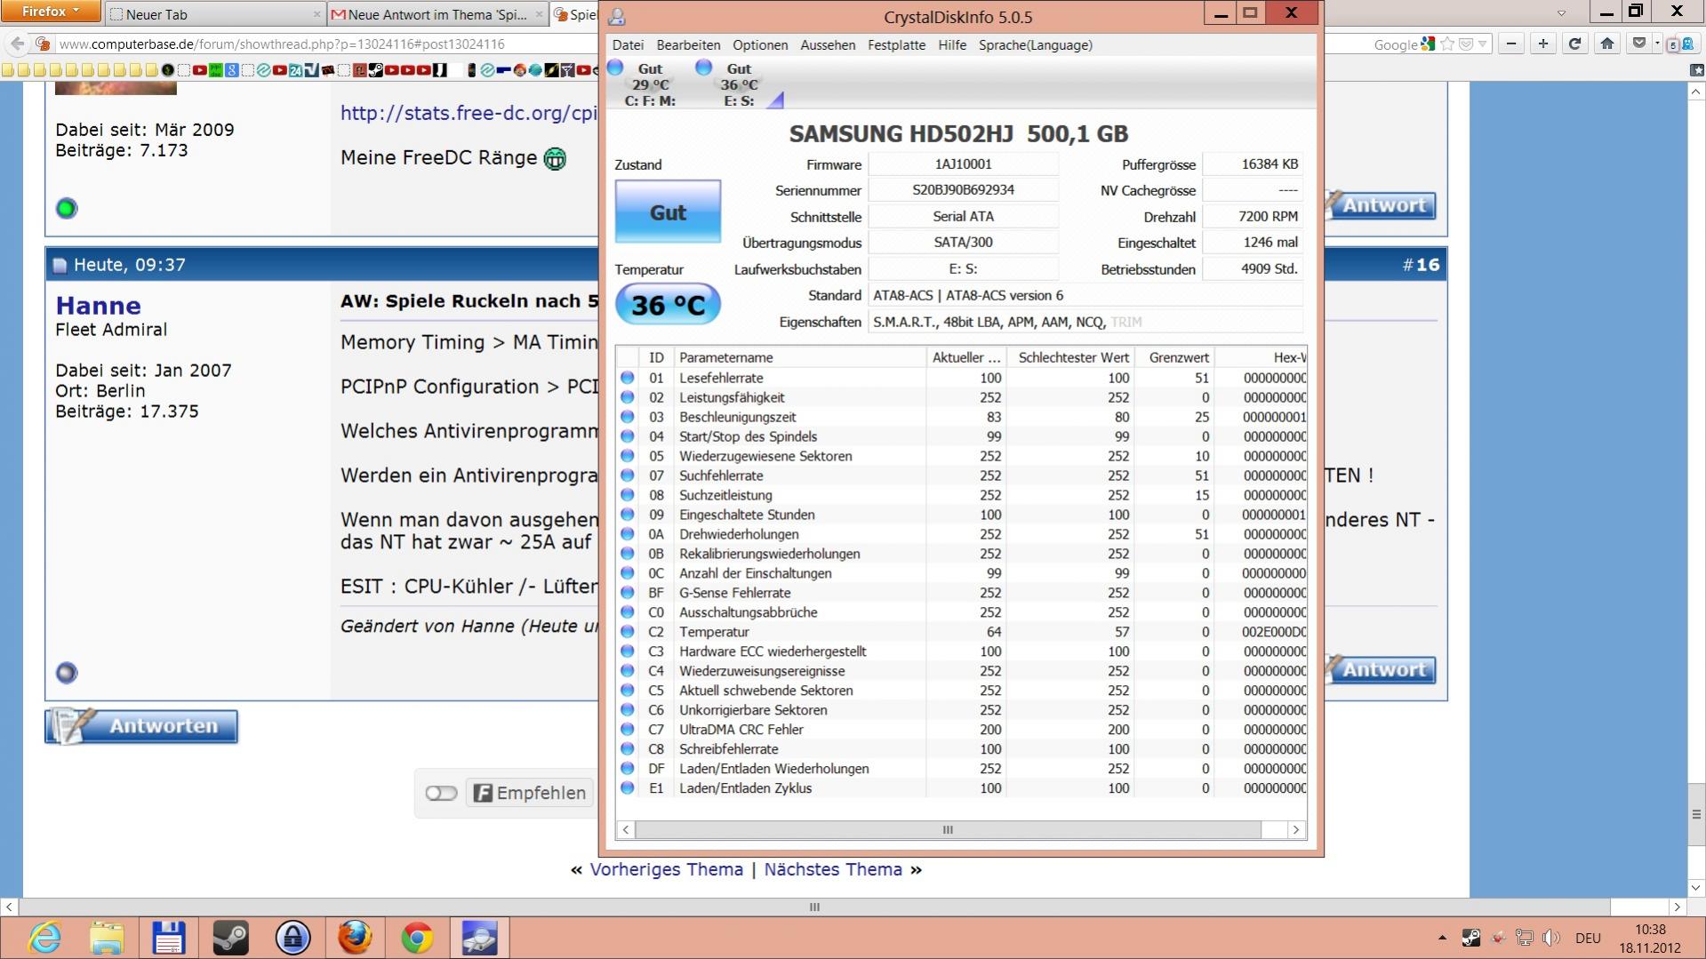1706x959 pixels.
Task: Open the Optionen menu
Action: pos(760,45)
